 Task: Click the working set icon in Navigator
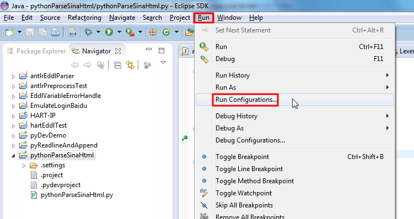click(x=147, y=65)
